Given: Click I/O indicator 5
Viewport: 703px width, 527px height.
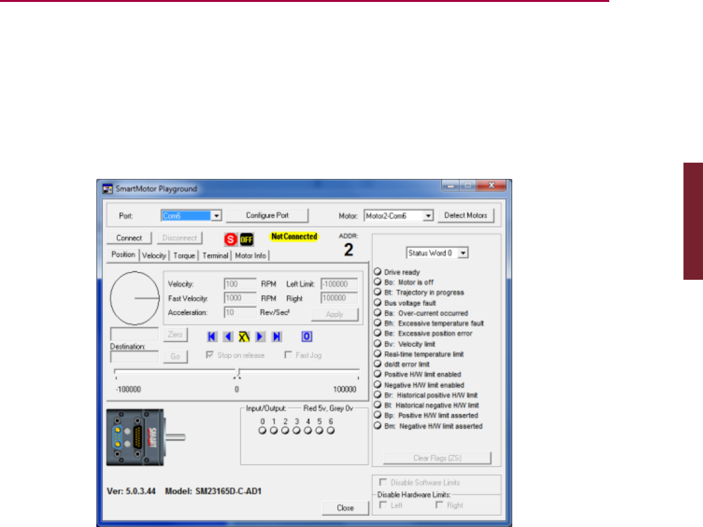Looking at the screenshot, I should point(319,431).
